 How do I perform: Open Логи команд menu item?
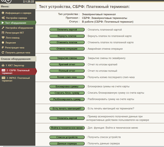pos(13,38)
